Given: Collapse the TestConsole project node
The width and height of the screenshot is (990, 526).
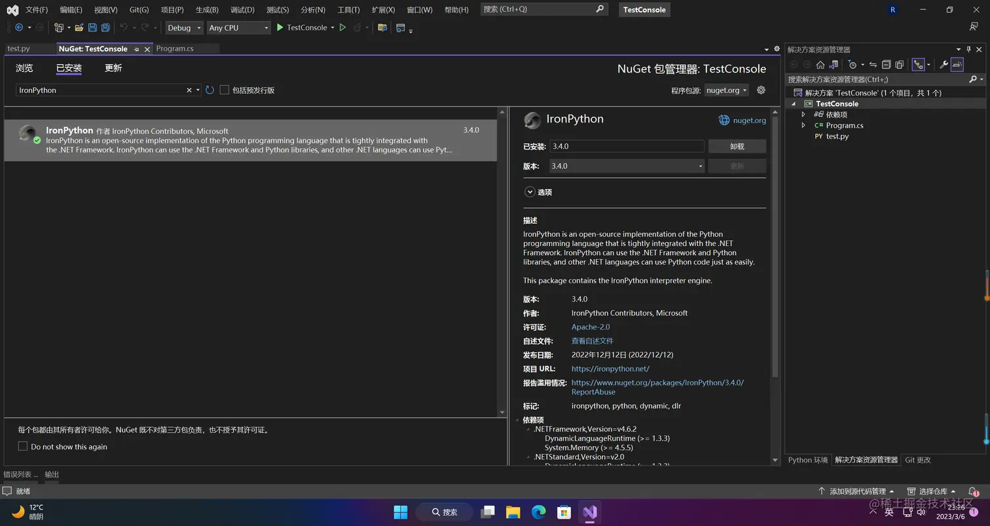Looking at the screenshot, I should point(794,103).
